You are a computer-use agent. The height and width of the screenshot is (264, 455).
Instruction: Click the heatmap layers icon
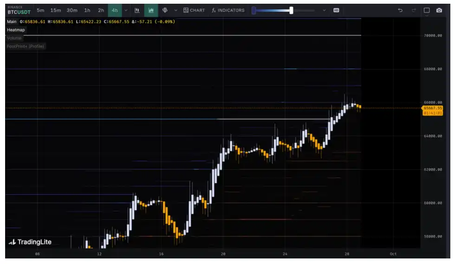[x=165, y=10]
